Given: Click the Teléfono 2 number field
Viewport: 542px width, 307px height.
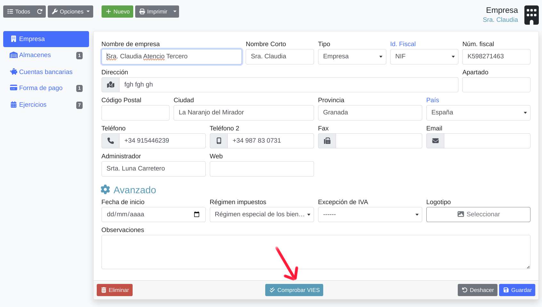Looking at the screenshot, I should point(271,141).
